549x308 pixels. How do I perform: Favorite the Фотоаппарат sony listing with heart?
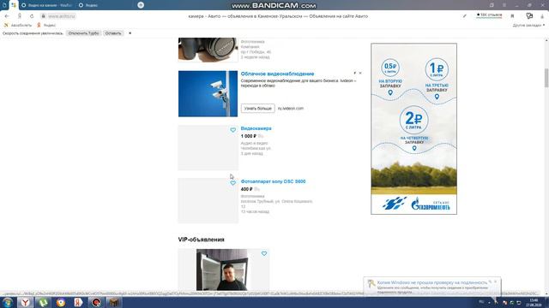click(x=232, y=183)
